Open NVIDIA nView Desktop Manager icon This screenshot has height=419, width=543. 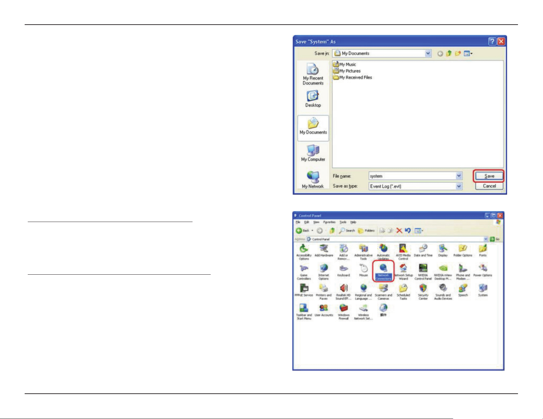(x=443, y=272)
